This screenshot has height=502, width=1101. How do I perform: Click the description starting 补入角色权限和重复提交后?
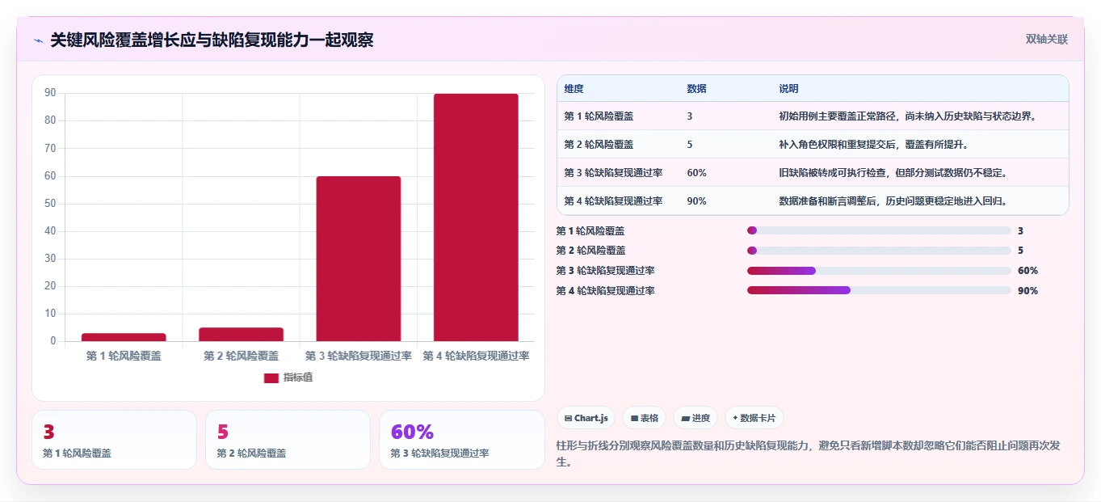pyautogui.click(x=873, y=145)
